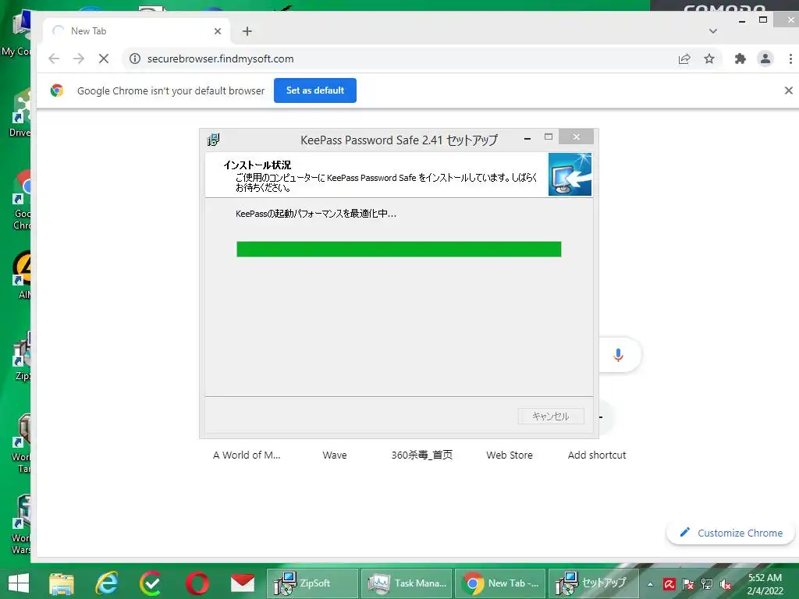Open the Chrome profile avatar
Image resolution: width=799 pixels, height=599 pixels.
(765, 59)
